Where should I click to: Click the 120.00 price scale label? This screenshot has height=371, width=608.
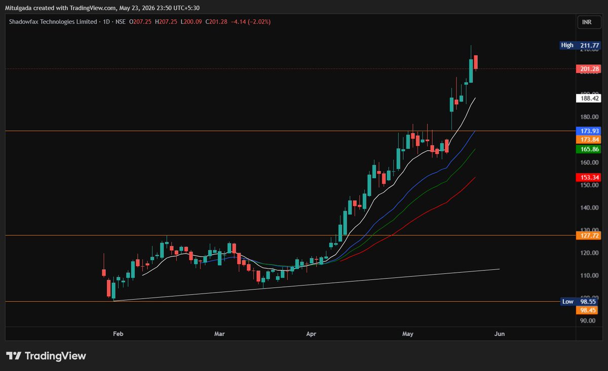click(x=589, y=253)
